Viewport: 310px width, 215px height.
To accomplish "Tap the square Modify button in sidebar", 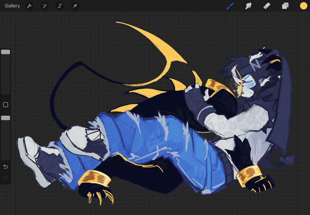I will [5, 105].
